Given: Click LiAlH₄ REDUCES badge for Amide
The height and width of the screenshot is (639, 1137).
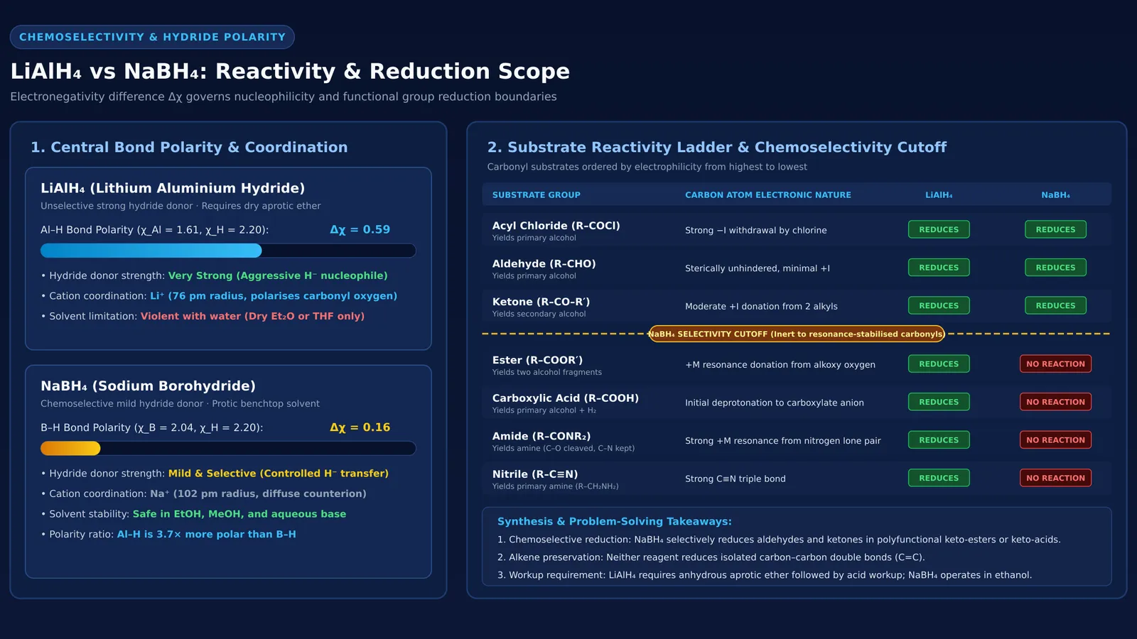Looking at the screenshot, I should click(939, 439).
